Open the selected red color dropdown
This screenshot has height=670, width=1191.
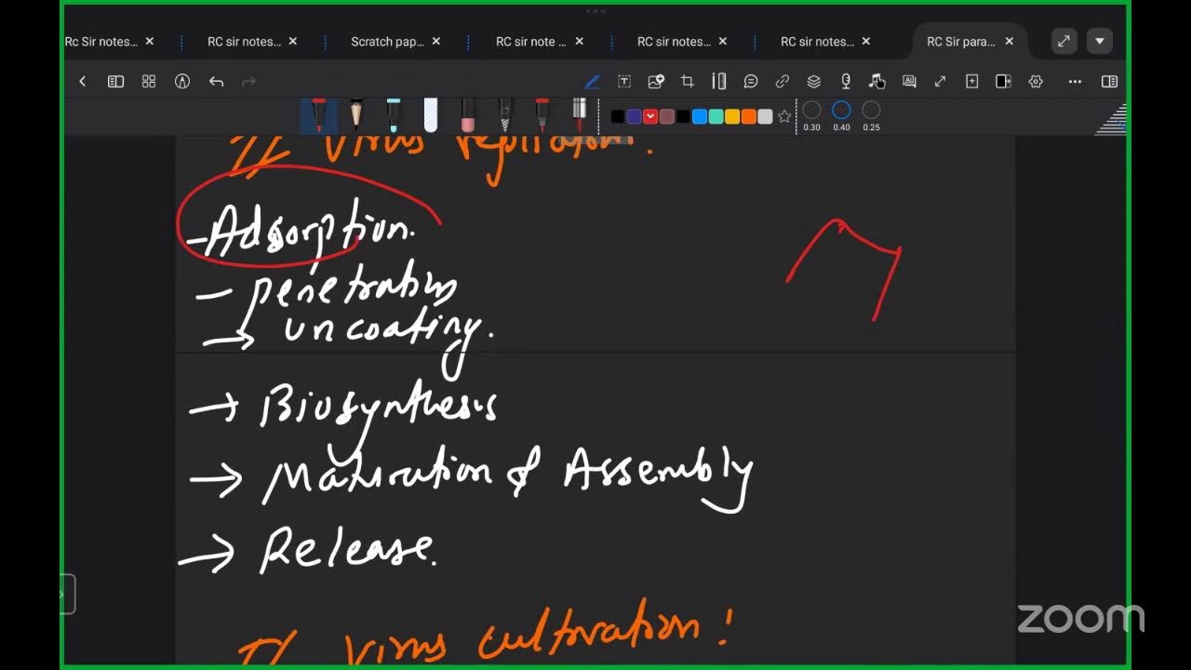coord(650,116)
